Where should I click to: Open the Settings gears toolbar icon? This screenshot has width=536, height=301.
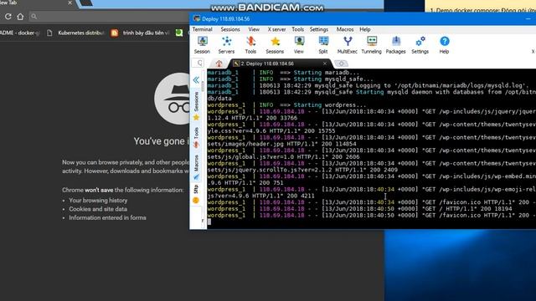coord(420,45)
